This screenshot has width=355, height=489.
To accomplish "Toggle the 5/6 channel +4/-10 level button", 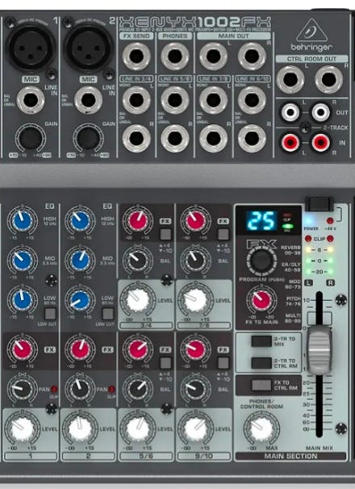I will pos(165,363).
